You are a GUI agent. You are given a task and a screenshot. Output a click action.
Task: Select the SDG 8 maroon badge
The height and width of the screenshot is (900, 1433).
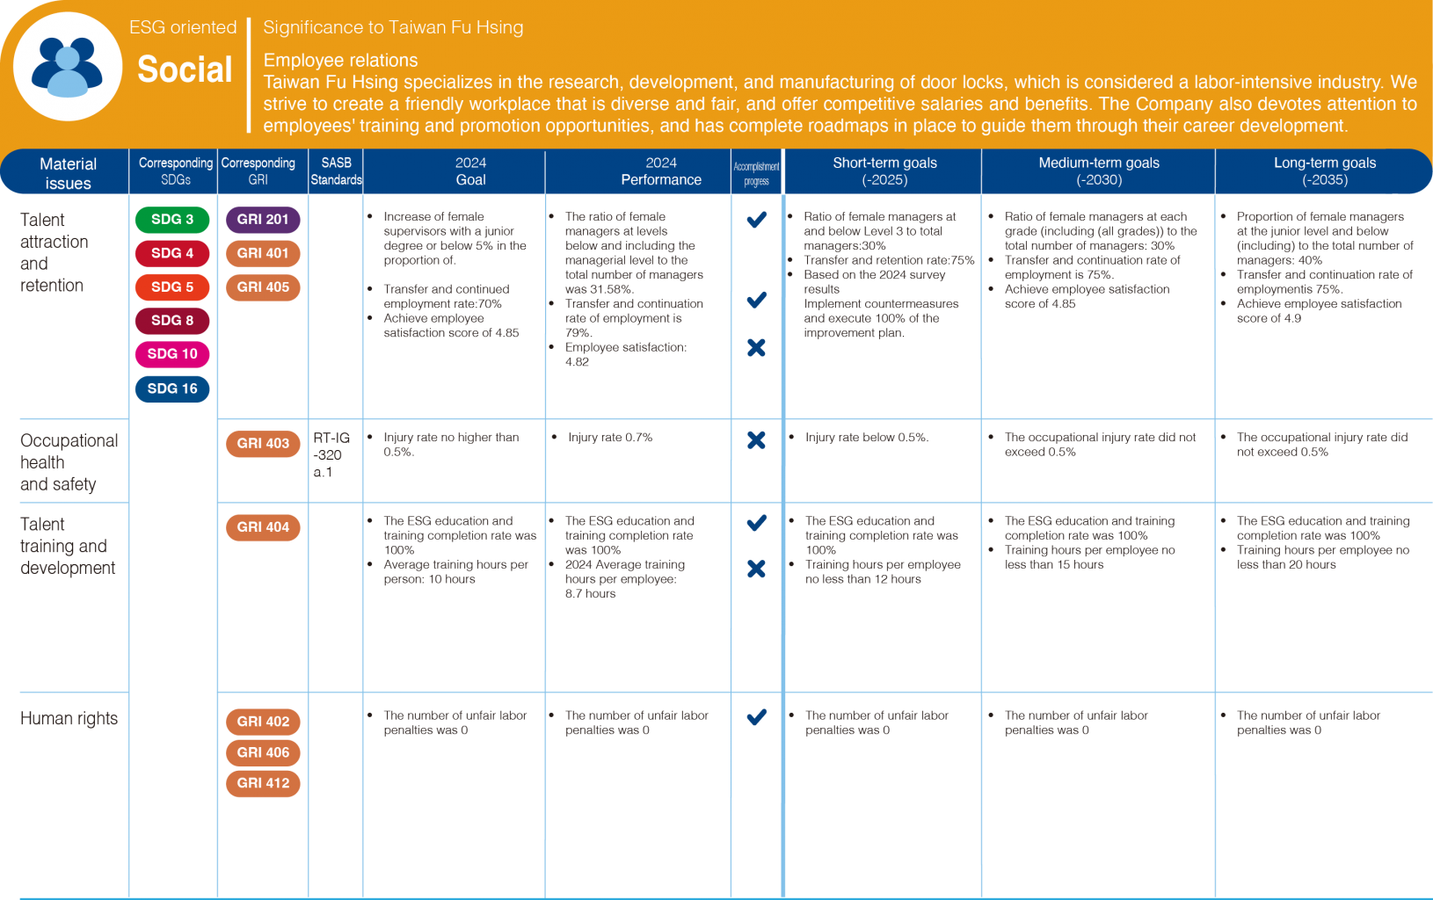click(x=172, y=321)
